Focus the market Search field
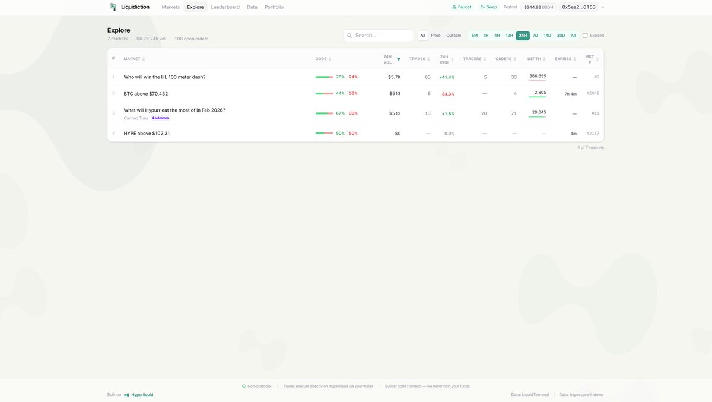 point(379,36)
